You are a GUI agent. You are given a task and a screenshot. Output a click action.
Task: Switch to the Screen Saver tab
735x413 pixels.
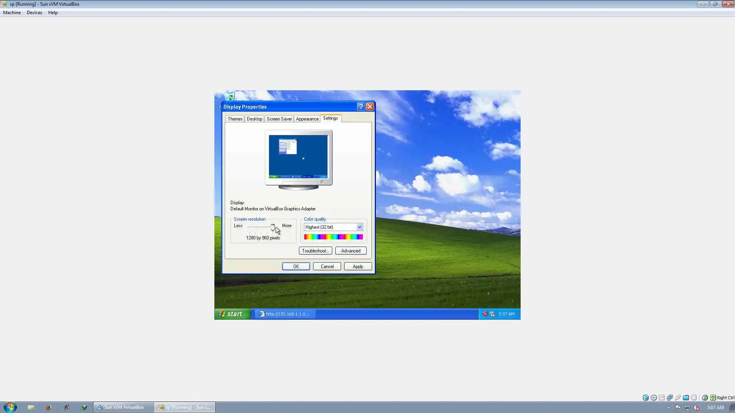279,119
